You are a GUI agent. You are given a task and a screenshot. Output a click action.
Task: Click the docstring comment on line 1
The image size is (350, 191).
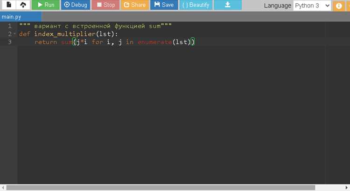[95, 26]
